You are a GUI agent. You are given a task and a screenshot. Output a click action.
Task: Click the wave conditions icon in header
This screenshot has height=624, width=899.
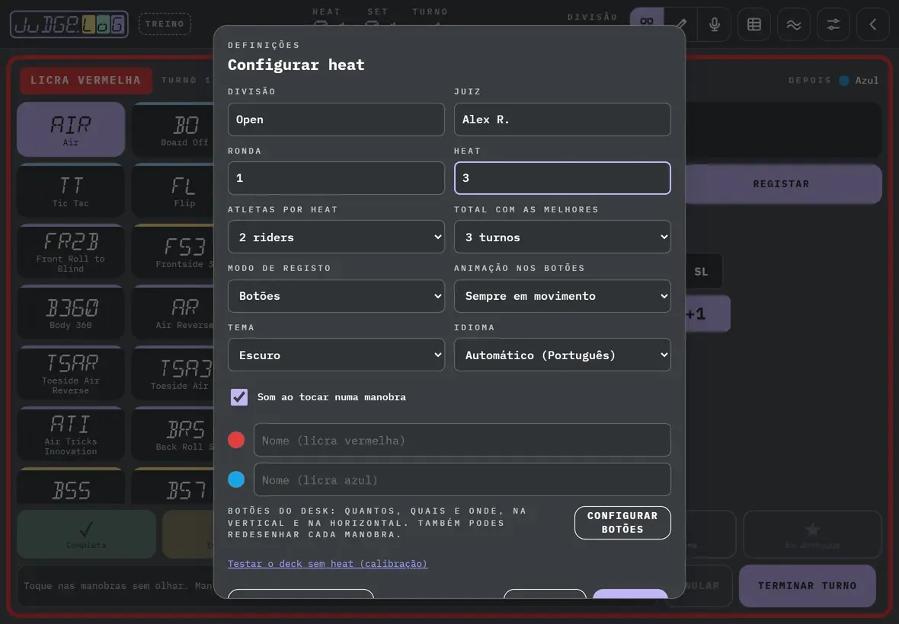[794, 24]
